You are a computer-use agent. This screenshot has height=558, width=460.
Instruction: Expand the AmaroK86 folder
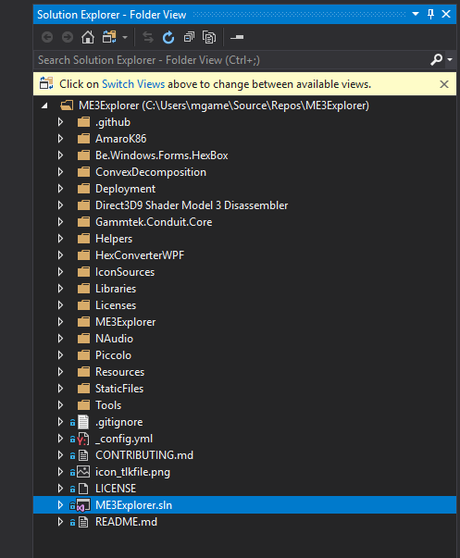[x=60, y=139]
